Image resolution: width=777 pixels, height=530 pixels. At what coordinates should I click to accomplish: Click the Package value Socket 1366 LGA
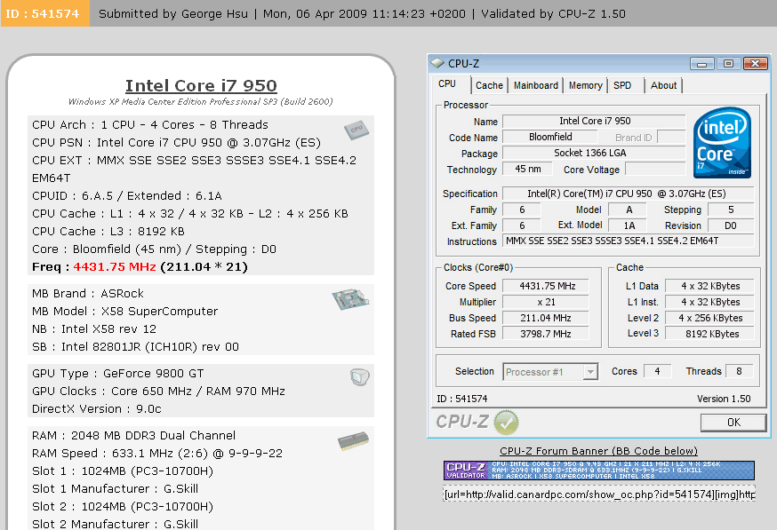click(x=594, y=153)
